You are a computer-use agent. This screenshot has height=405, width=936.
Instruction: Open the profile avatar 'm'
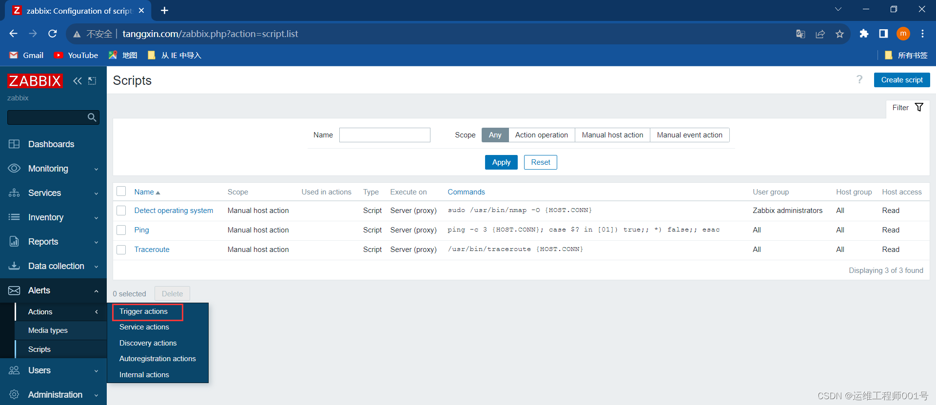coord(903,34)
